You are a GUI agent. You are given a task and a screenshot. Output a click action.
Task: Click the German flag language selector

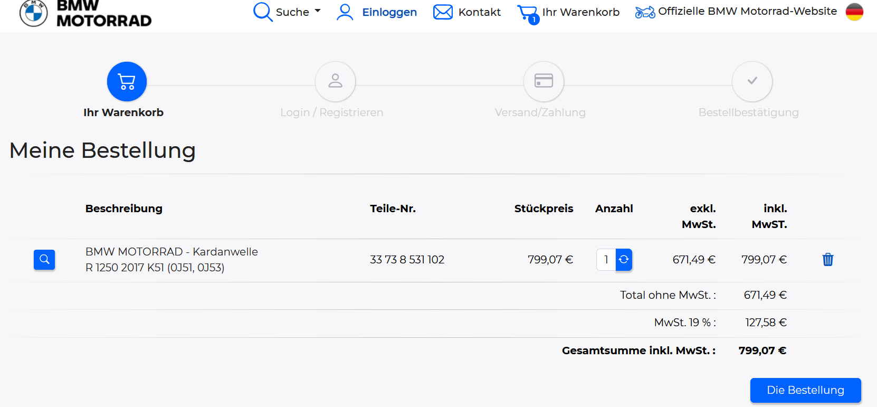[854, 12]
